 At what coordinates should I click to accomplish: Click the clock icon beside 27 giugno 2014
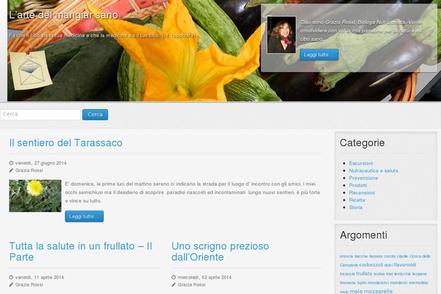[11, 163]
